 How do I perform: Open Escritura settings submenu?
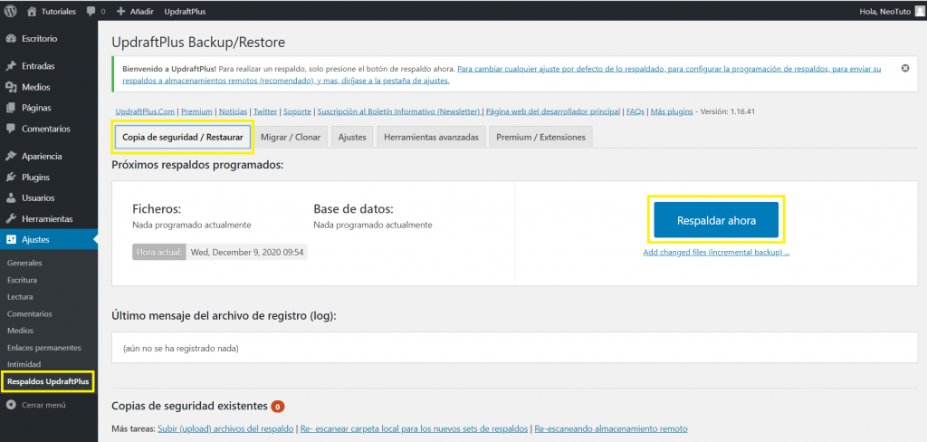coord(23,280)
